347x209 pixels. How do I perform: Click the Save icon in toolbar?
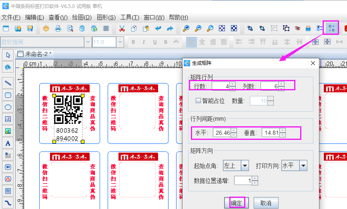coord(30,28)
